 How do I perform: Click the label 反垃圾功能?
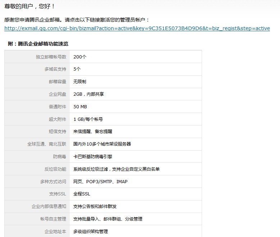[x=55, y=169]
